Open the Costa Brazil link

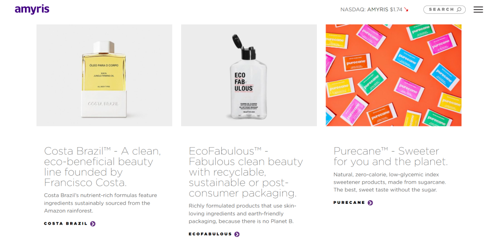point(65,224)
